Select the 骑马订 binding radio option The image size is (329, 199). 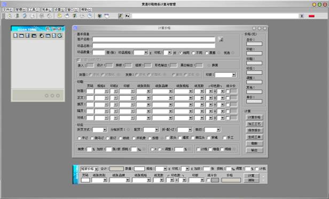coord(92,138)
